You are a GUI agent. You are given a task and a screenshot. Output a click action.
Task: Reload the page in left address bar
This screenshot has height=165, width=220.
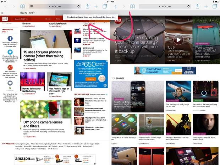click(x=78, y=6)
